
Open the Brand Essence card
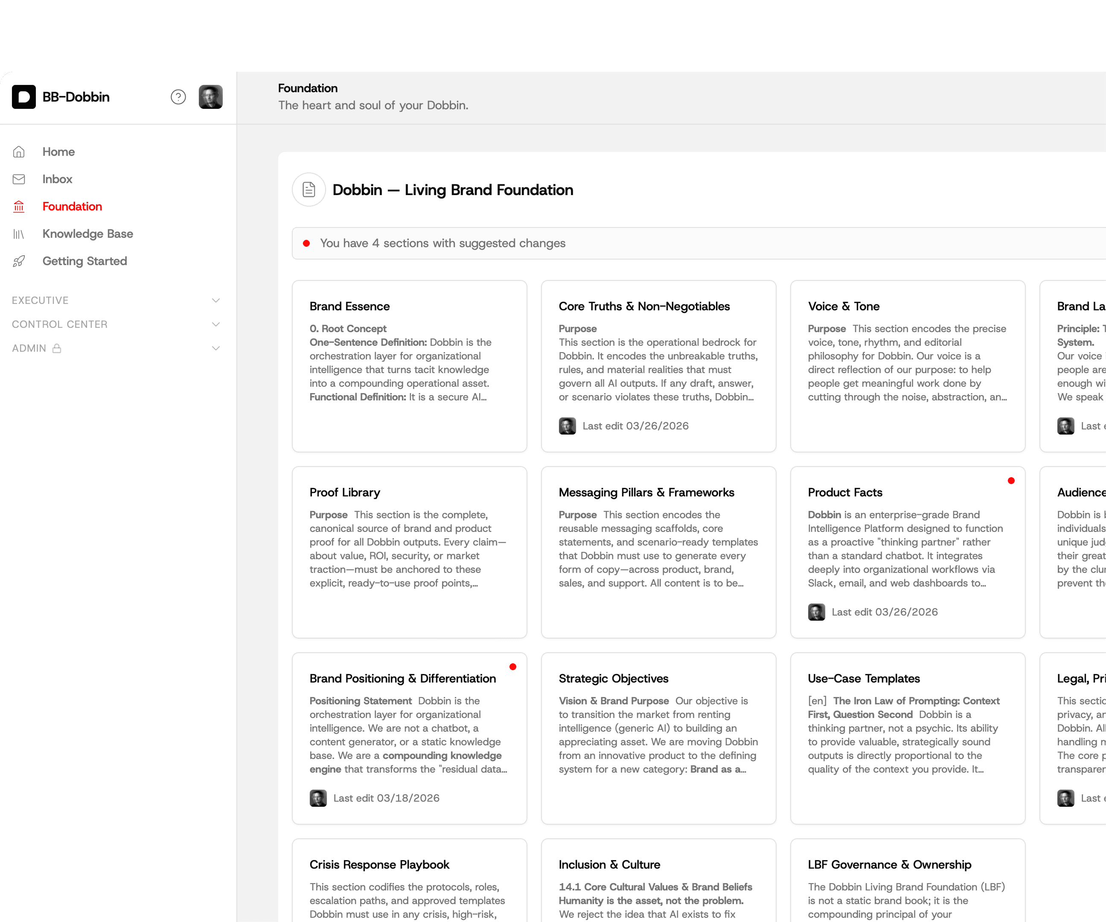pos(409,366)
